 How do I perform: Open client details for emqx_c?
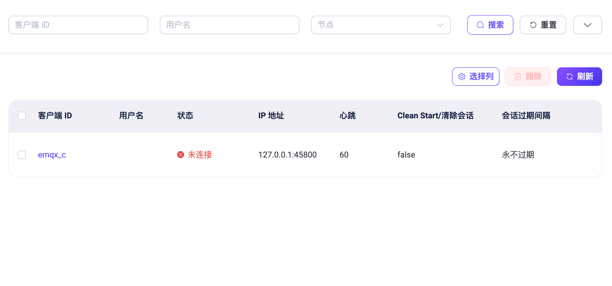click(x=52, y=155)
